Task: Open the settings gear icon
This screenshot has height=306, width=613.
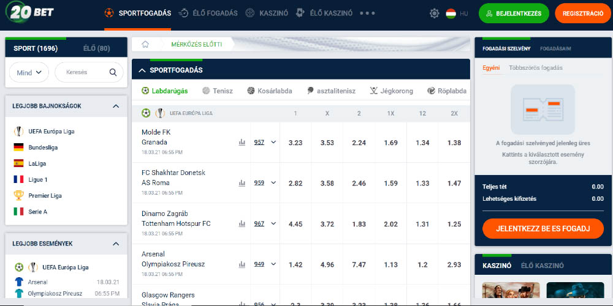Action: coord(435,13)
